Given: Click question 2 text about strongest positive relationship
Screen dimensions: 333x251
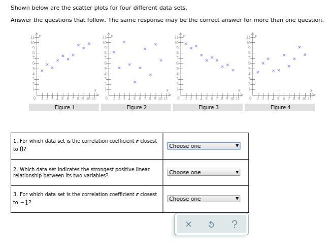Looking at the screenshot, I should 81,172.
